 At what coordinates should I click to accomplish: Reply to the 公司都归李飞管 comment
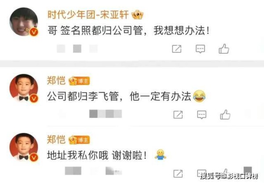[202, 115]
